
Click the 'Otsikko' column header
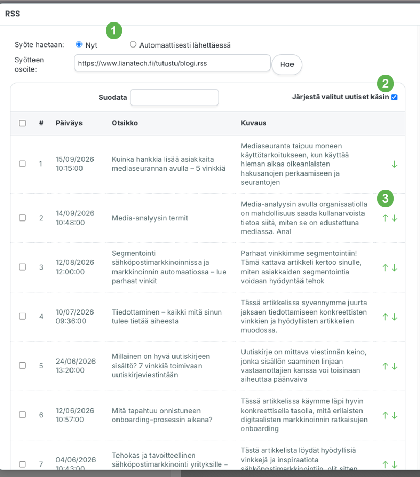(x=125, y=123)
